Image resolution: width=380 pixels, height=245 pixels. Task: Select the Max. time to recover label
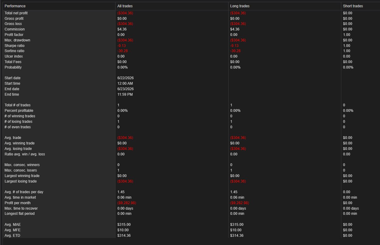point(21,208)
